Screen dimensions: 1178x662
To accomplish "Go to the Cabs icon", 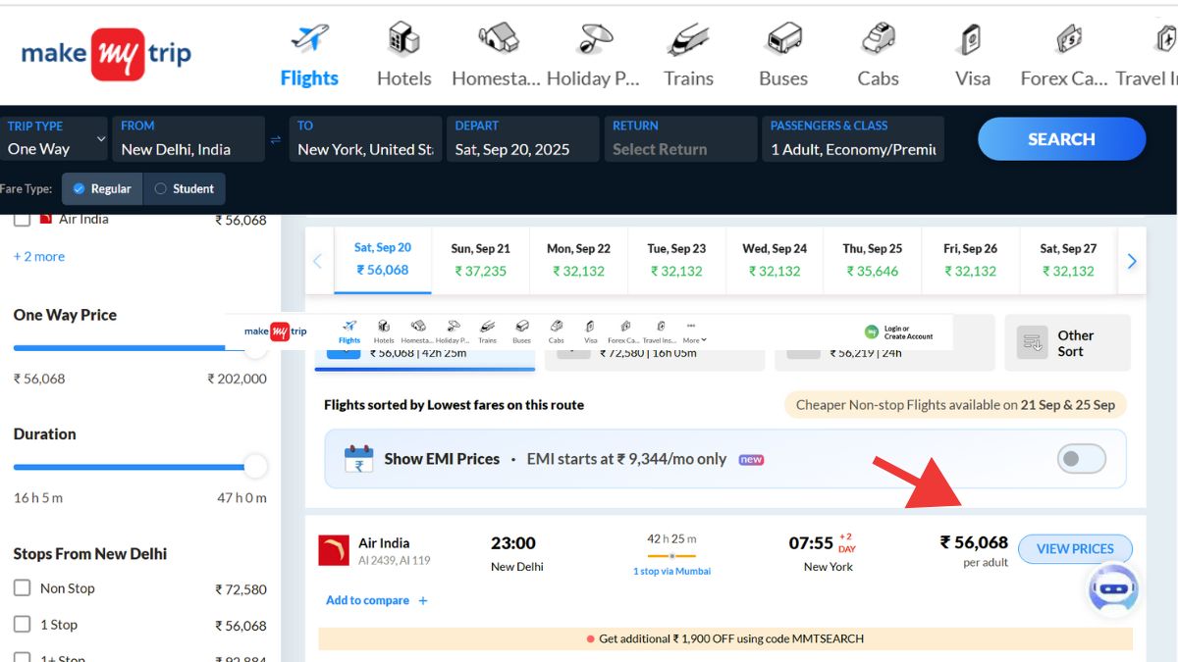I will (878, 41).
